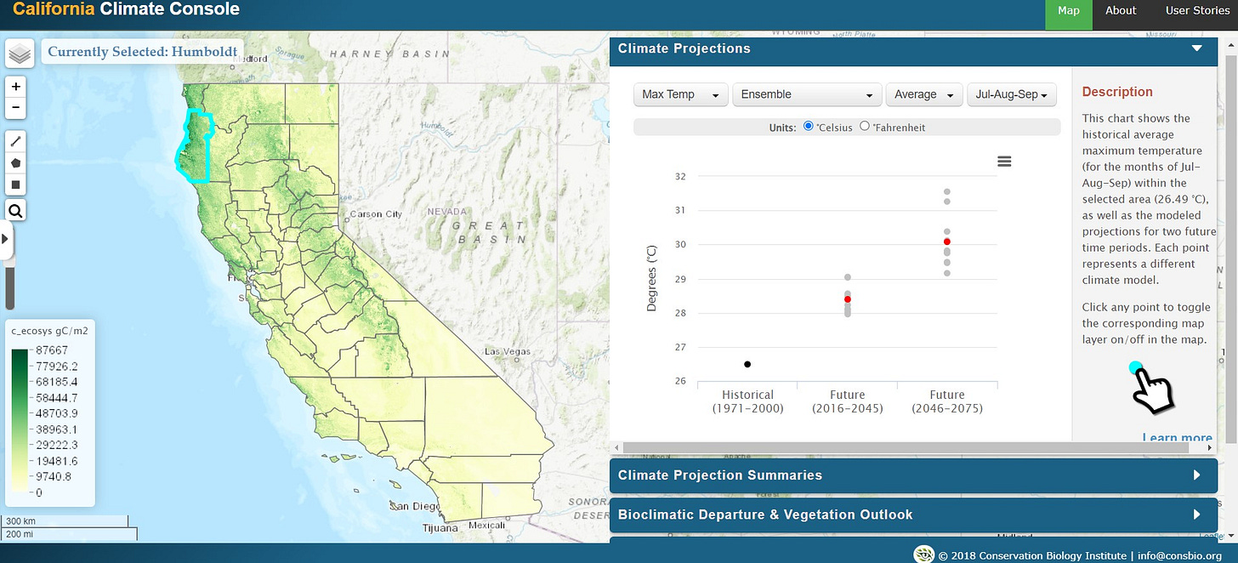Click the 'Historical (1971-2000)' axis label
The height and width of the screenshot is (563, 1238).
(x=747, y=401)
